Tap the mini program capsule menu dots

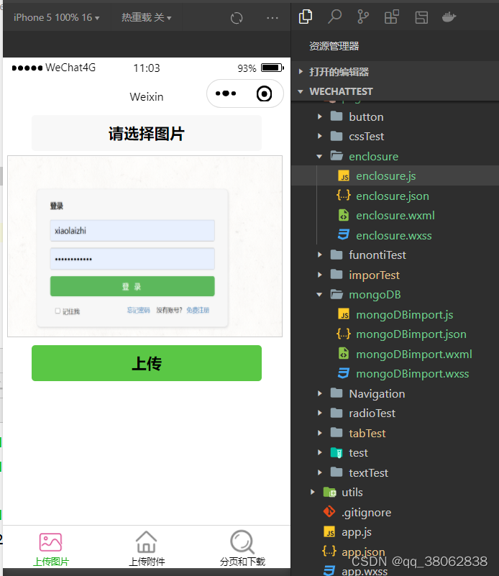(226, 93)
